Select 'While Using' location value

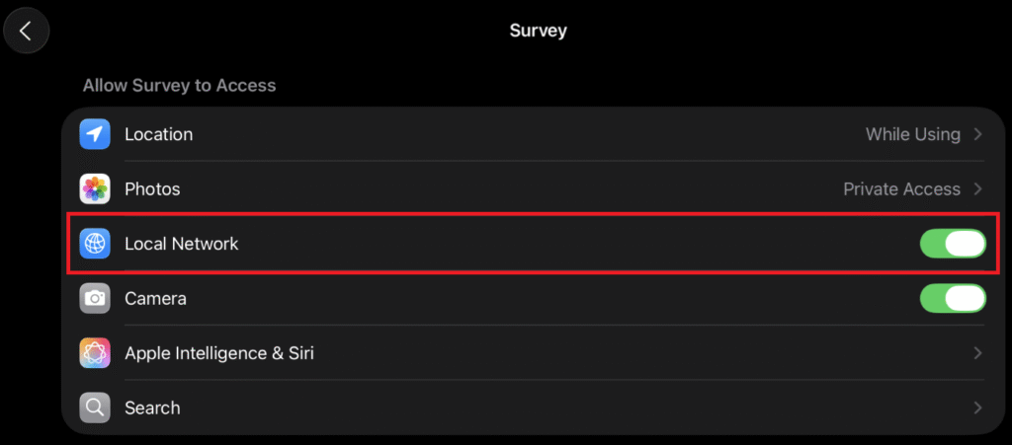[912, 134]
